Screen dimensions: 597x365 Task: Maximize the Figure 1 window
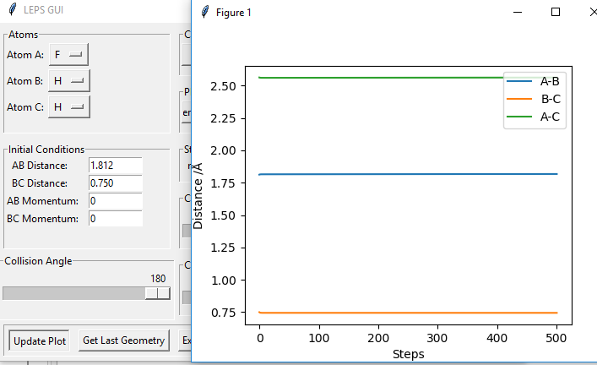coord(556,12)
